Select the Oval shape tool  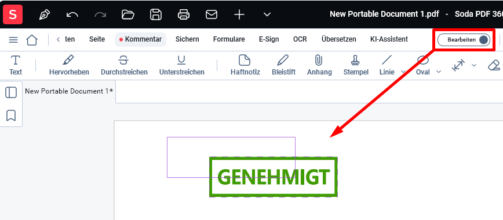click(x=423, y=65)
